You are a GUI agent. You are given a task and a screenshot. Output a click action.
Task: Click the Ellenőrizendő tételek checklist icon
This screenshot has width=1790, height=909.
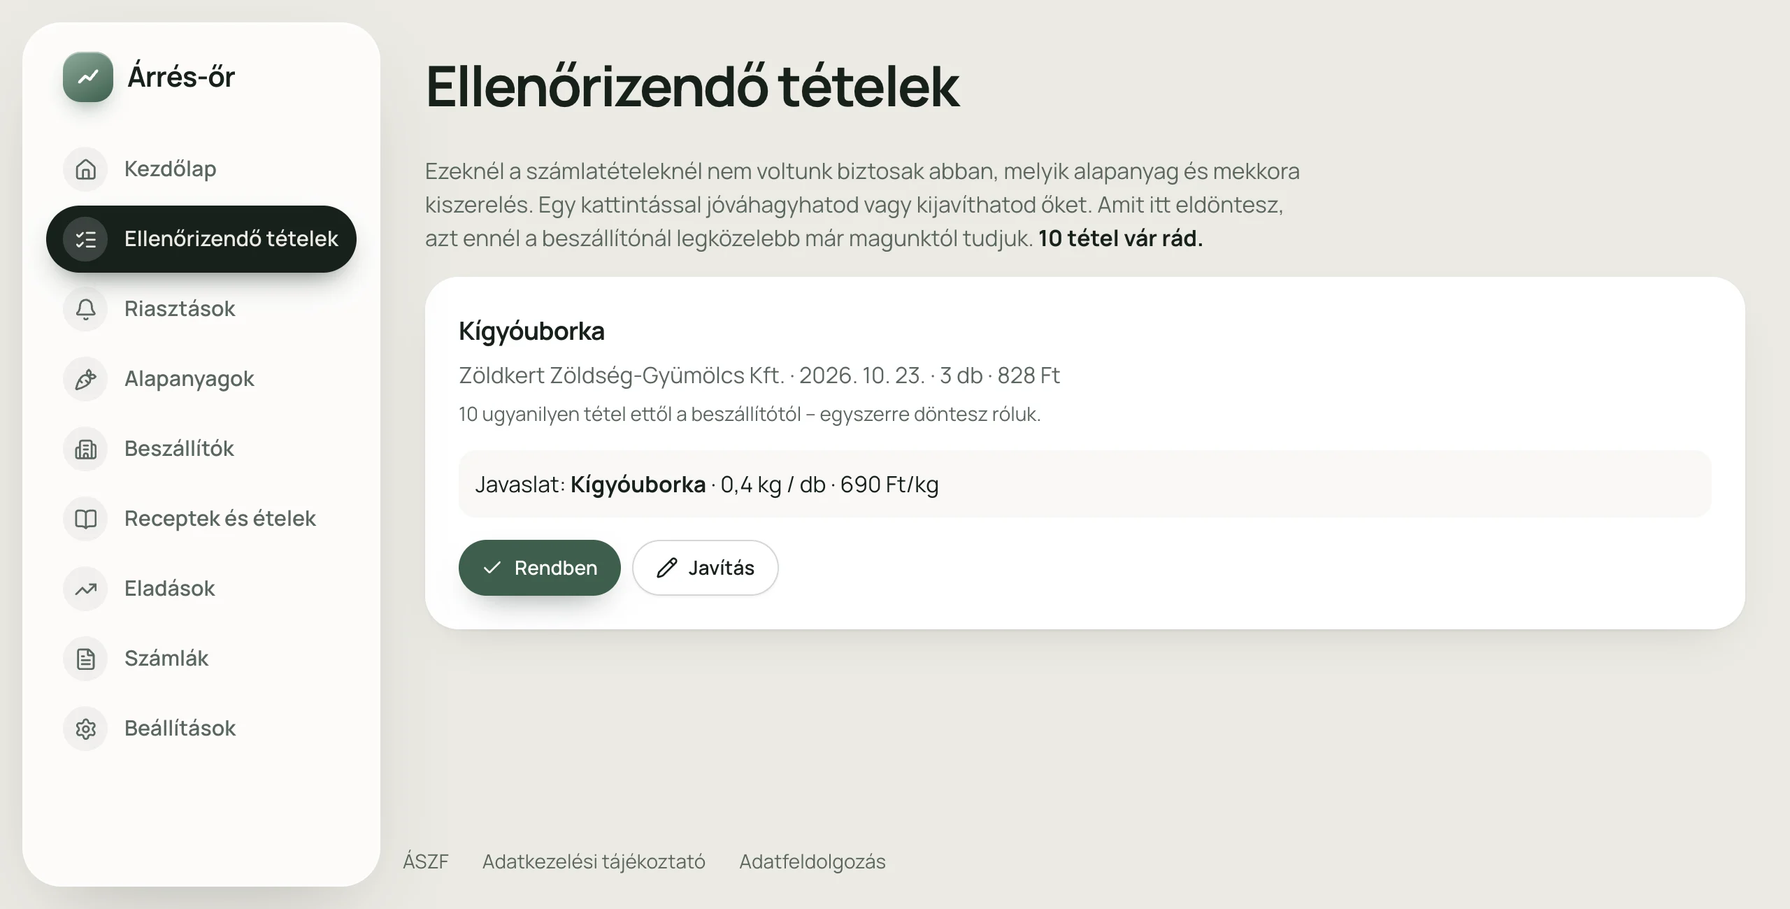pos(85,239)
